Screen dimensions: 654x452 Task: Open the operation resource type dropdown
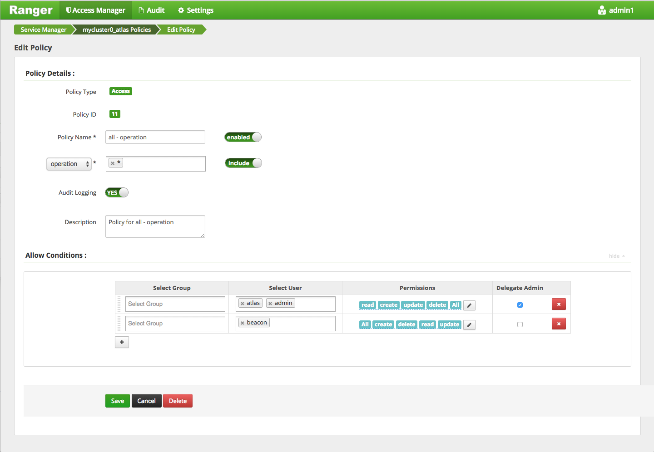pos(69,164)
